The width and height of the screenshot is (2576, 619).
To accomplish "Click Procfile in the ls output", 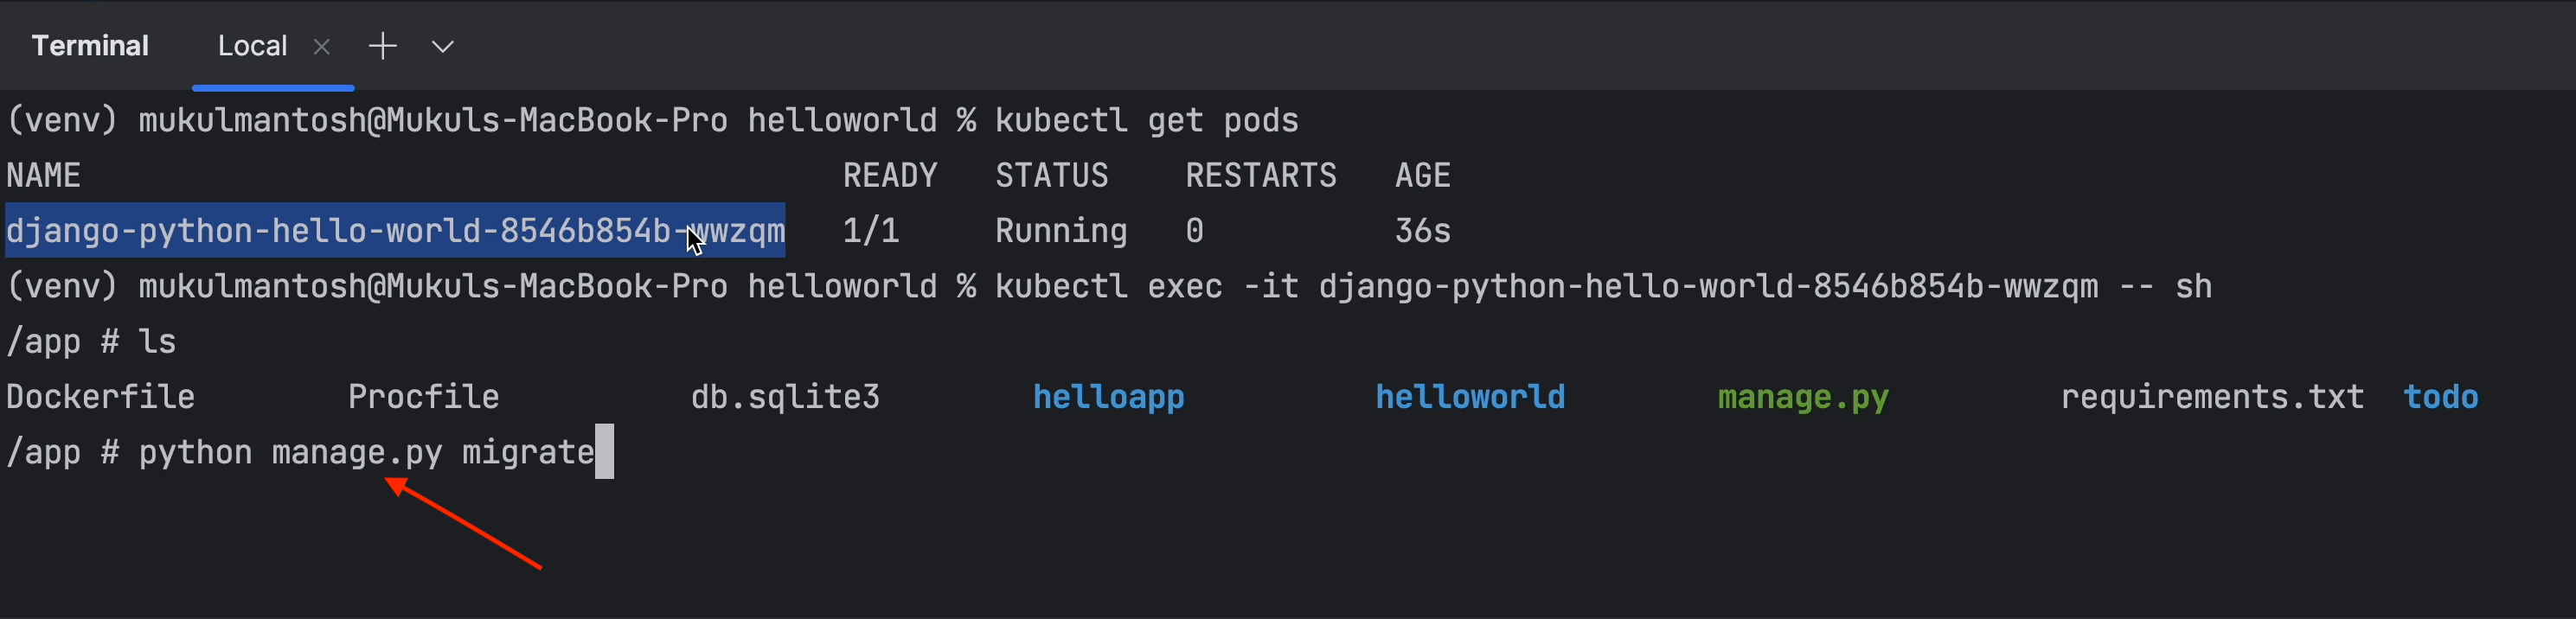I will [x=423, y=397].
